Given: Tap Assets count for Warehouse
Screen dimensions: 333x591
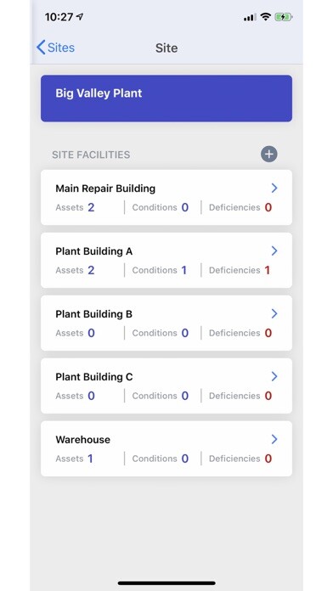Looking at the screenshot, I should tap(90, 459).
